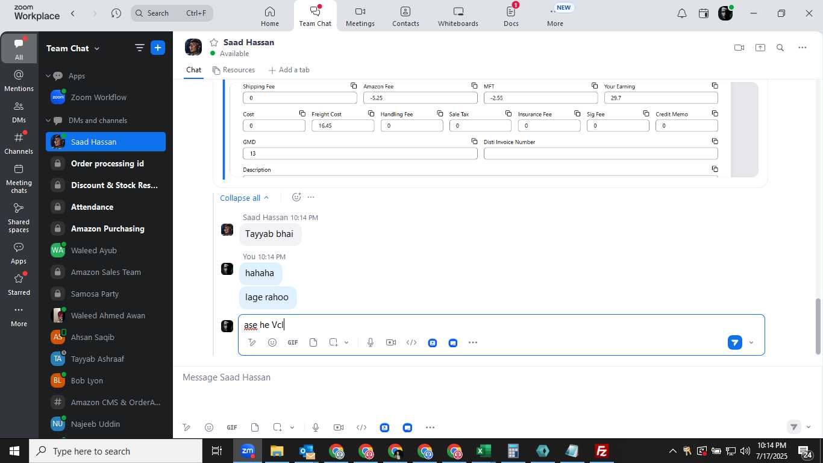This screenshot has height=463, width=823.
Task: Click the Freight Cost field showing 16.45
Action: (x=343, y=125)
